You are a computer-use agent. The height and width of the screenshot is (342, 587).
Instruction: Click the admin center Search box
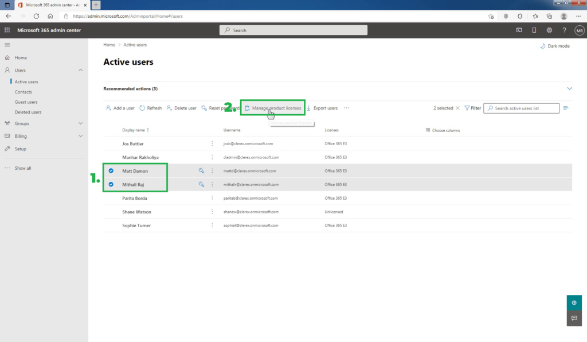point(293,30)
